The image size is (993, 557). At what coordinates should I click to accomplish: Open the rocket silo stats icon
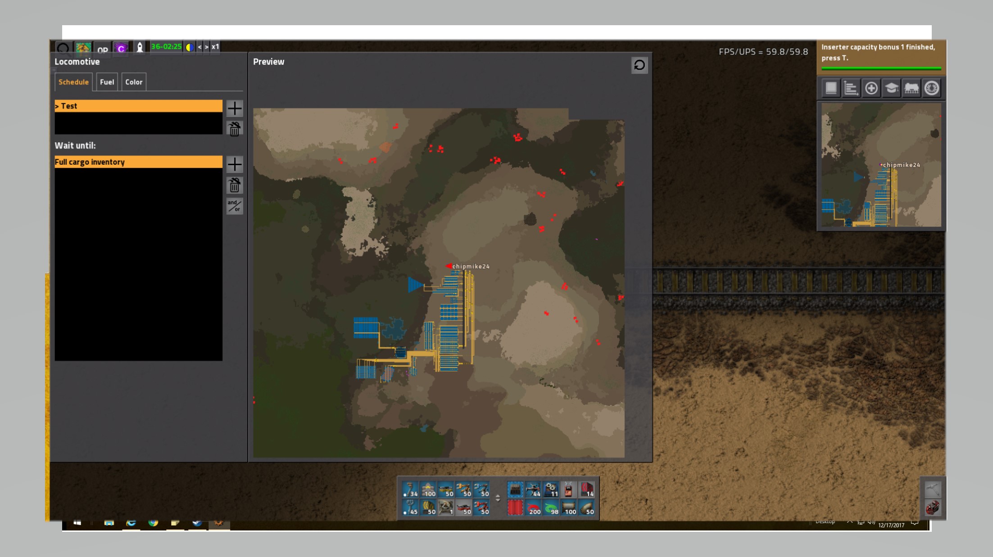click(140, 47)
